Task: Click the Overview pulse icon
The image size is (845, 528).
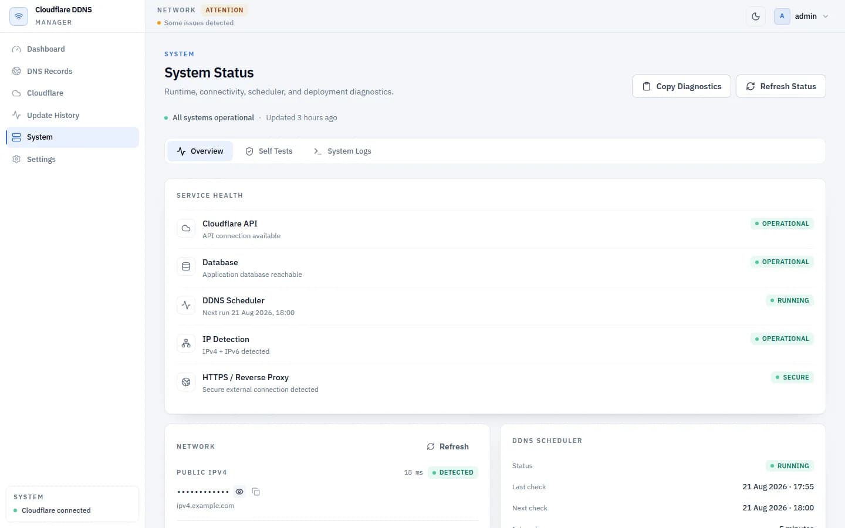Action: (x=181, y=151)
